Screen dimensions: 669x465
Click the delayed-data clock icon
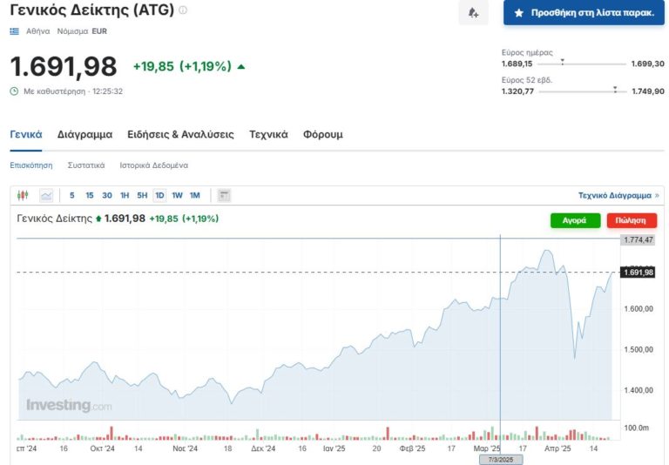[14, 91]
